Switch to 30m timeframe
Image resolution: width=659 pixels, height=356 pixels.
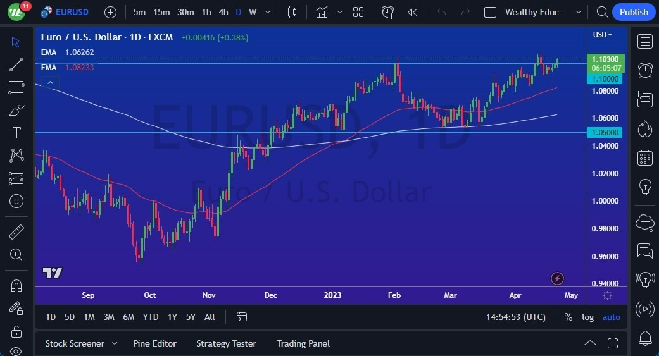pyautogui.click(x=185, y=12)
